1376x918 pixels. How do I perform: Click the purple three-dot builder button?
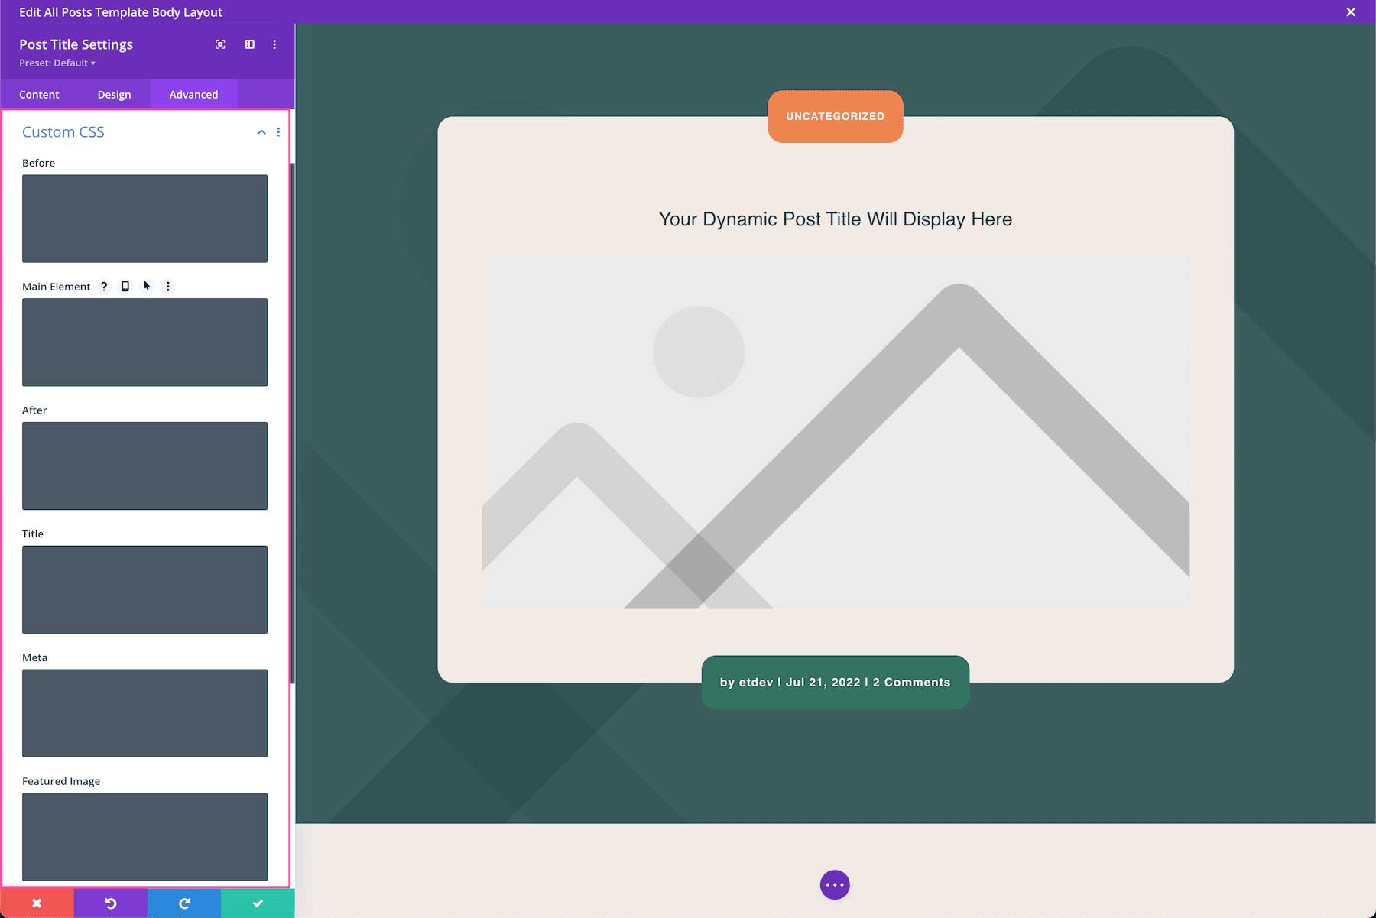pos(835,885)
